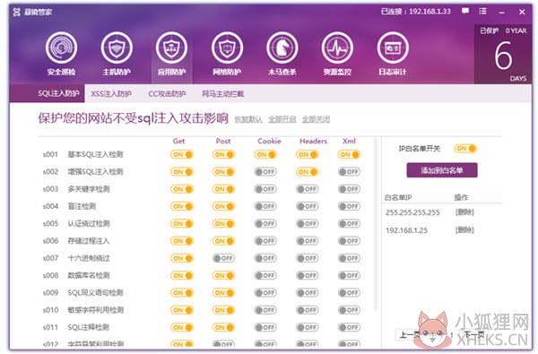Image resolution: width=538 pixels, height=354 pixels.
Task: Click the 添加到白名单 add to whitelist button
Action: pos(442,170)
